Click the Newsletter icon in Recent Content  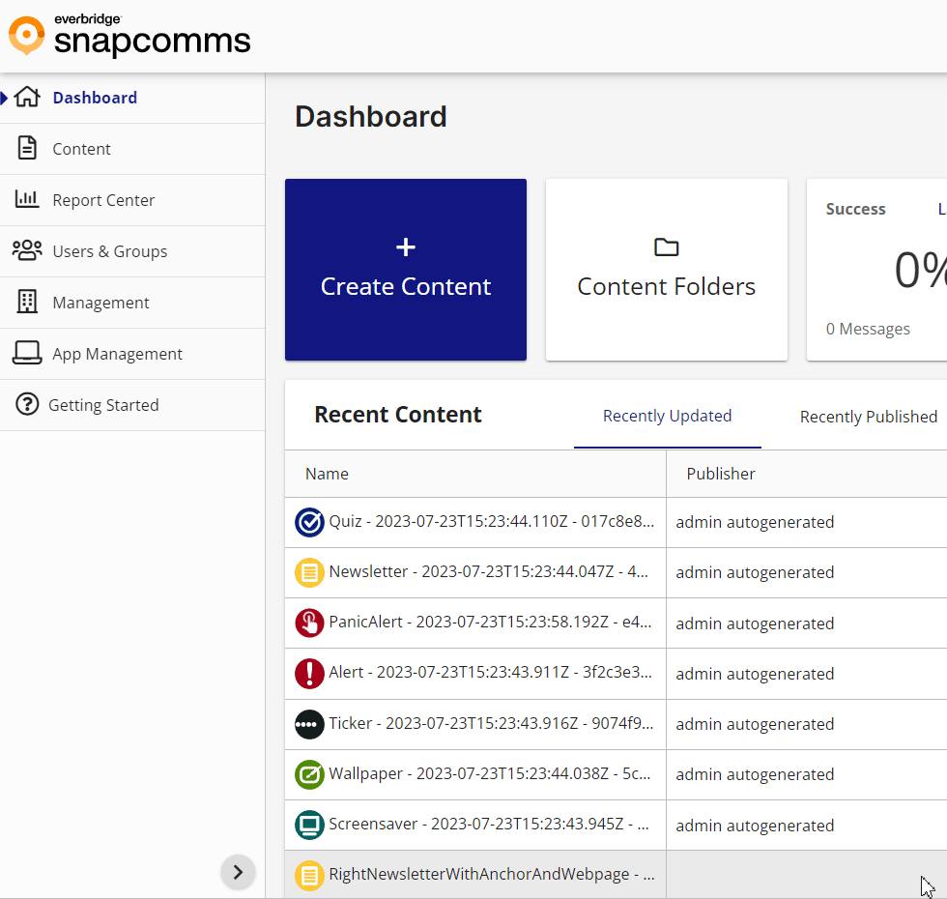tap(308, 572)
